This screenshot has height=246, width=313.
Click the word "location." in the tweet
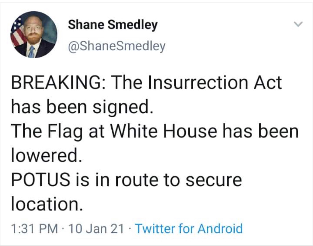47,204
